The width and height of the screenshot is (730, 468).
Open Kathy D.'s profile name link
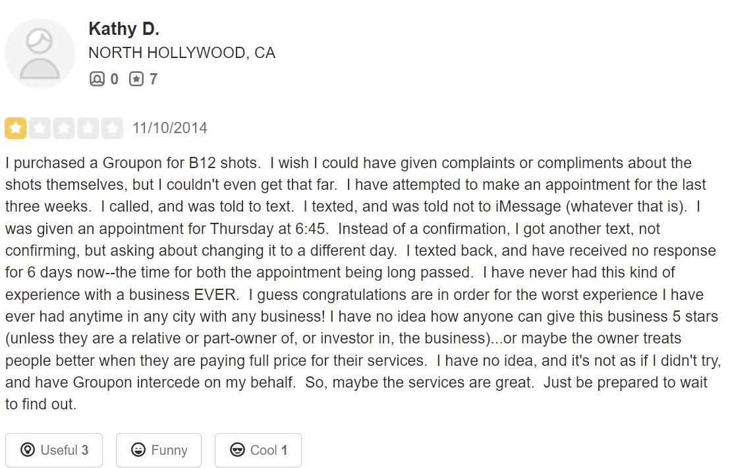(x=124, y=29)
